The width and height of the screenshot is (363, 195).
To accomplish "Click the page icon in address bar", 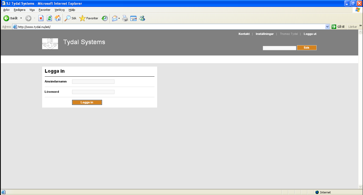I will (15, 27).
